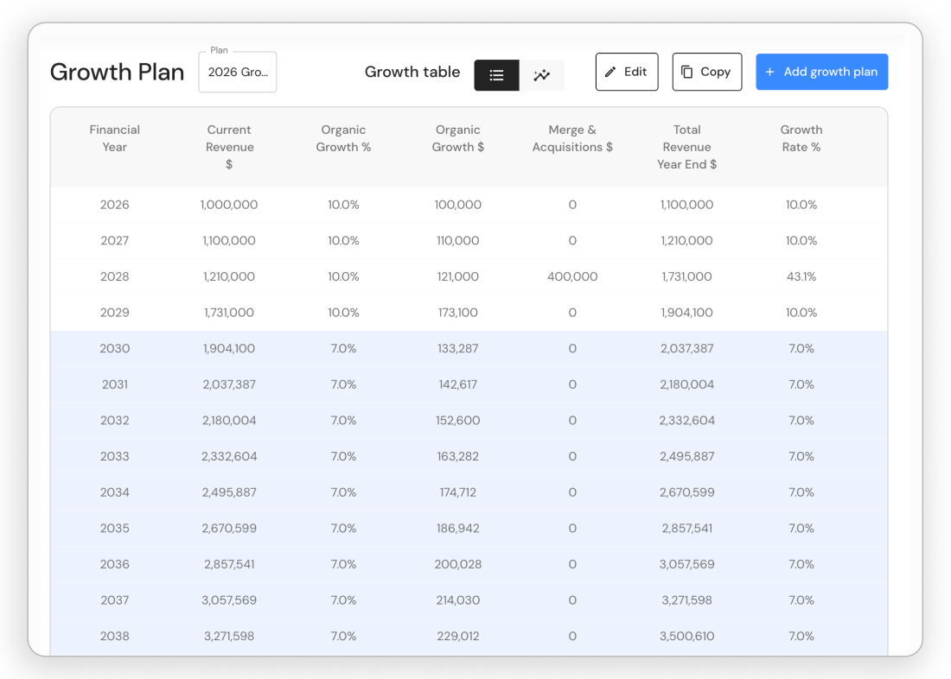Screen dimensions: 951x679
Task: Click the 152,600 organic growth value
Action: click(x=458, y=420)
